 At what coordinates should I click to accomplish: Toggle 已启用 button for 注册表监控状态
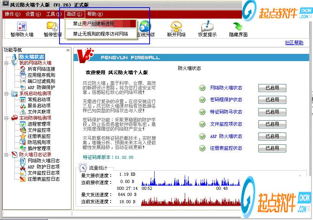tap(272, 148)
